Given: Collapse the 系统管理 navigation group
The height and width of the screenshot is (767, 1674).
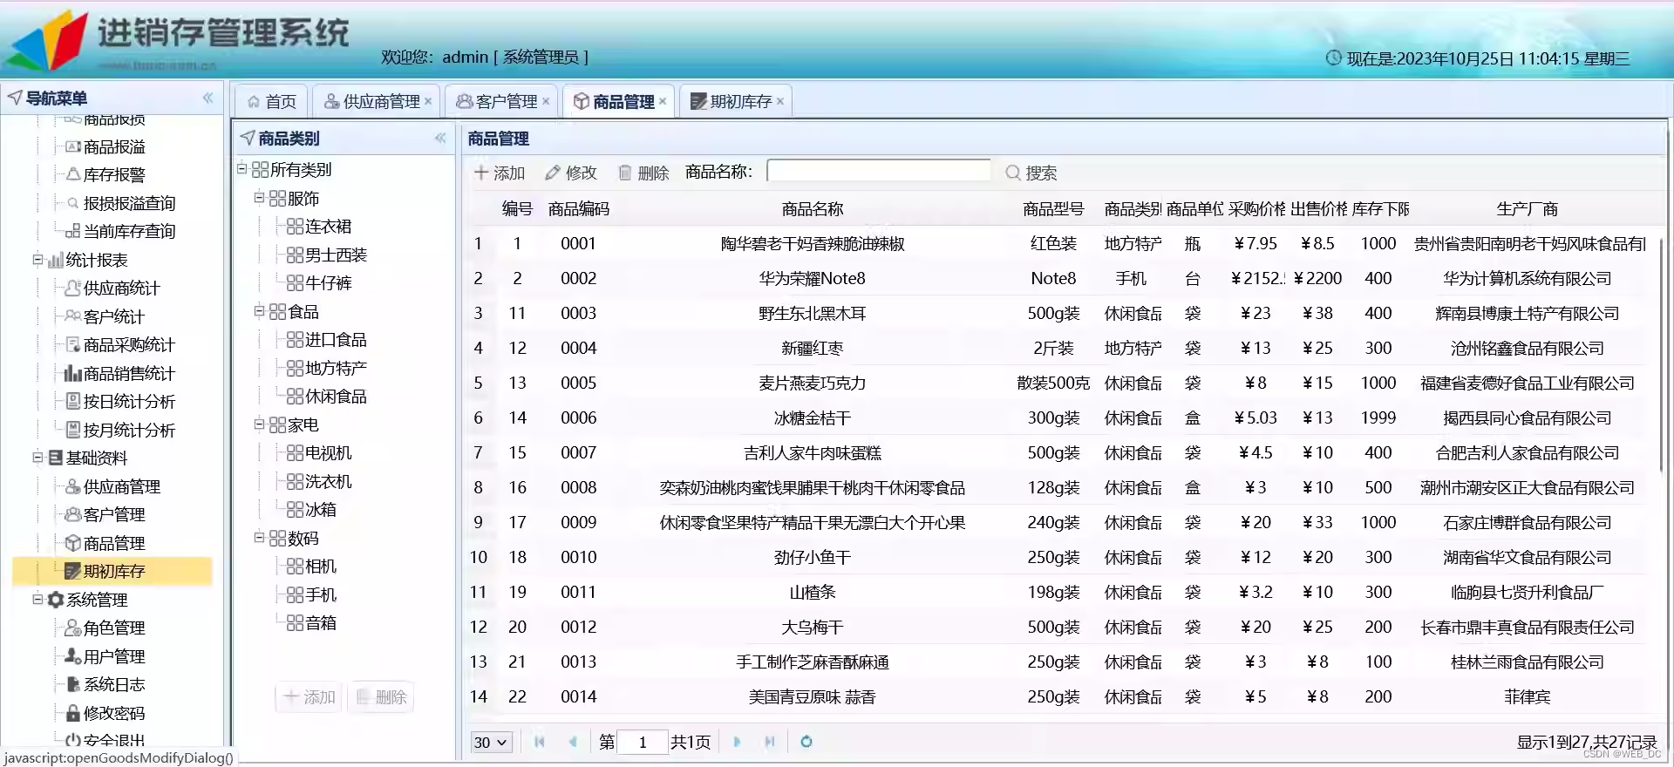Looking at the screenshot, I should [x=37, y=600].
